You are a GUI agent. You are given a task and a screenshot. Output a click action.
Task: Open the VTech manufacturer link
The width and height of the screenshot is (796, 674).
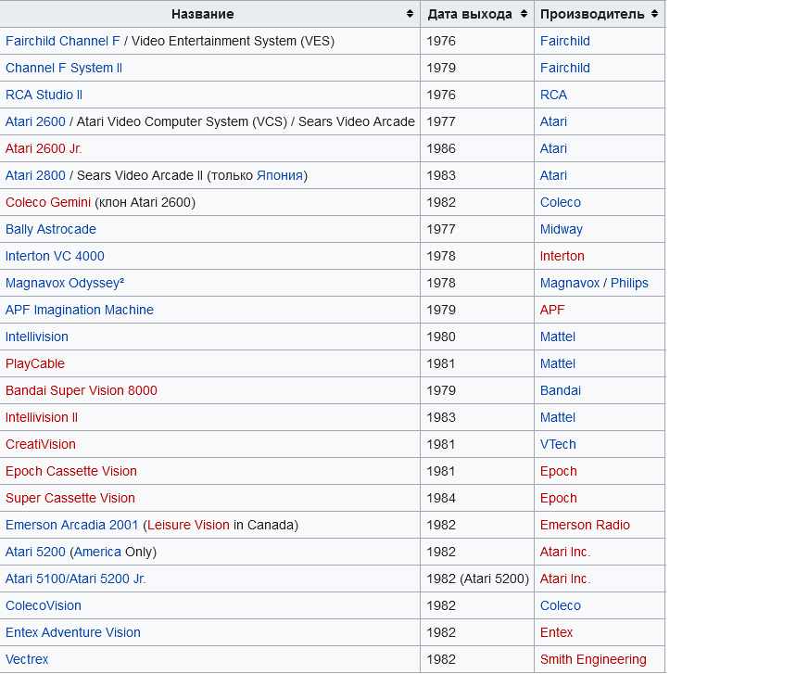pyautogui.click(x=558, y=444)
